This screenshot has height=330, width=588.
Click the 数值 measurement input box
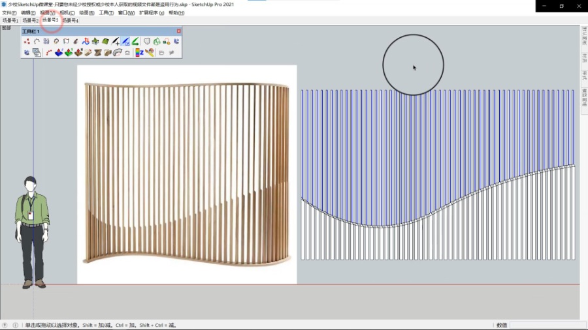(x=547, y=325)
